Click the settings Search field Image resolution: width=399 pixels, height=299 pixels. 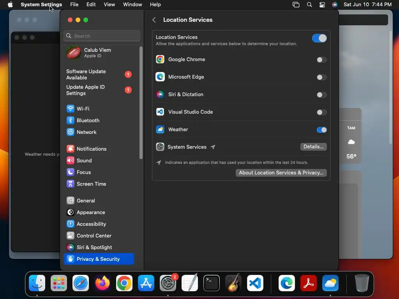coord(102,36)
